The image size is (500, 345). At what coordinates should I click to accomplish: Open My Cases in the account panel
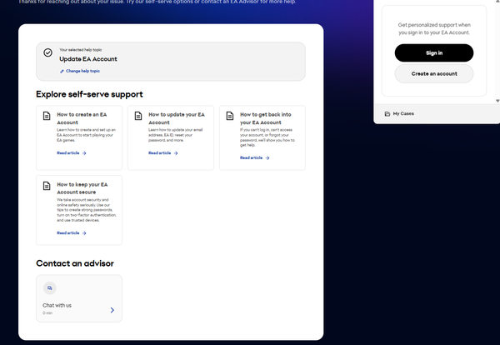[x=403, y=113]
